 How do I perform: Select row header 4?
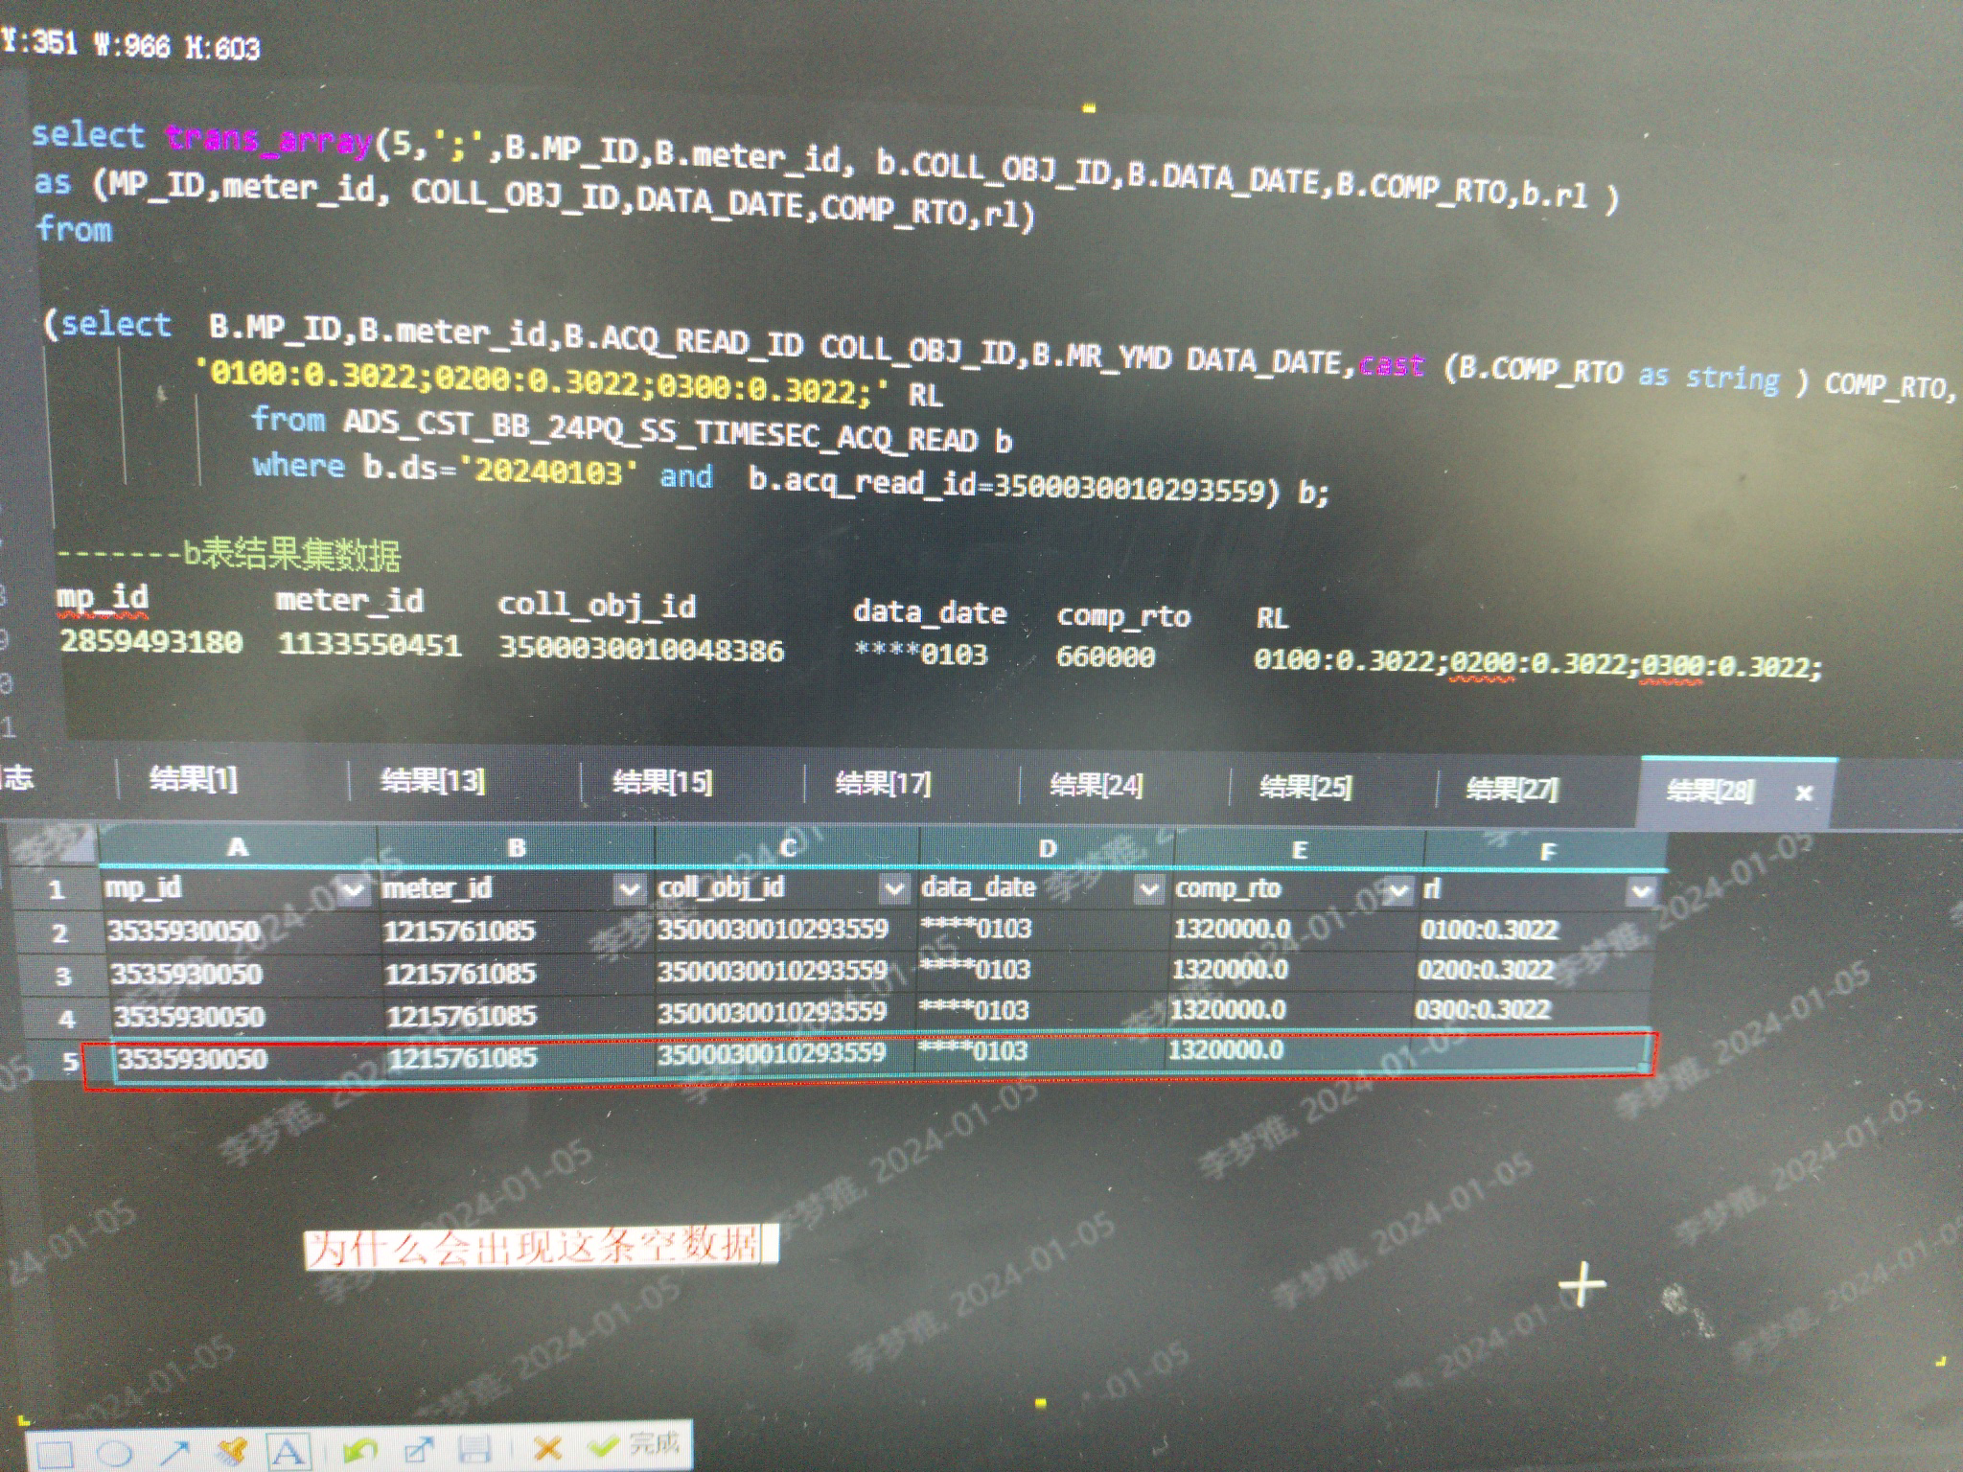tap(66, 1019)
